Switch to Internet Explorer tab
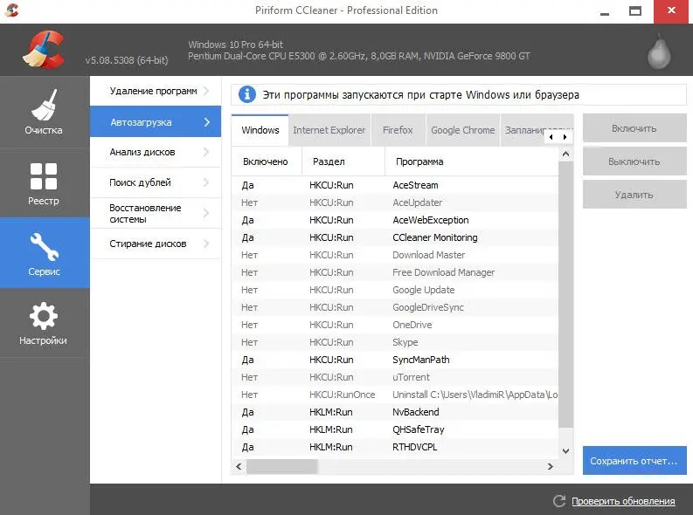Image resolution: width=693 pixels, height=515 pixels. (x=329, y=130)
